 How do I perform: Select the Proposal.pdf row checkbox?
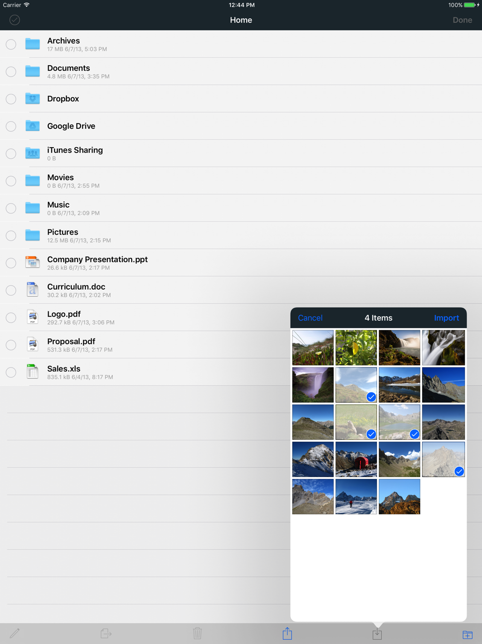coord(11,345)
